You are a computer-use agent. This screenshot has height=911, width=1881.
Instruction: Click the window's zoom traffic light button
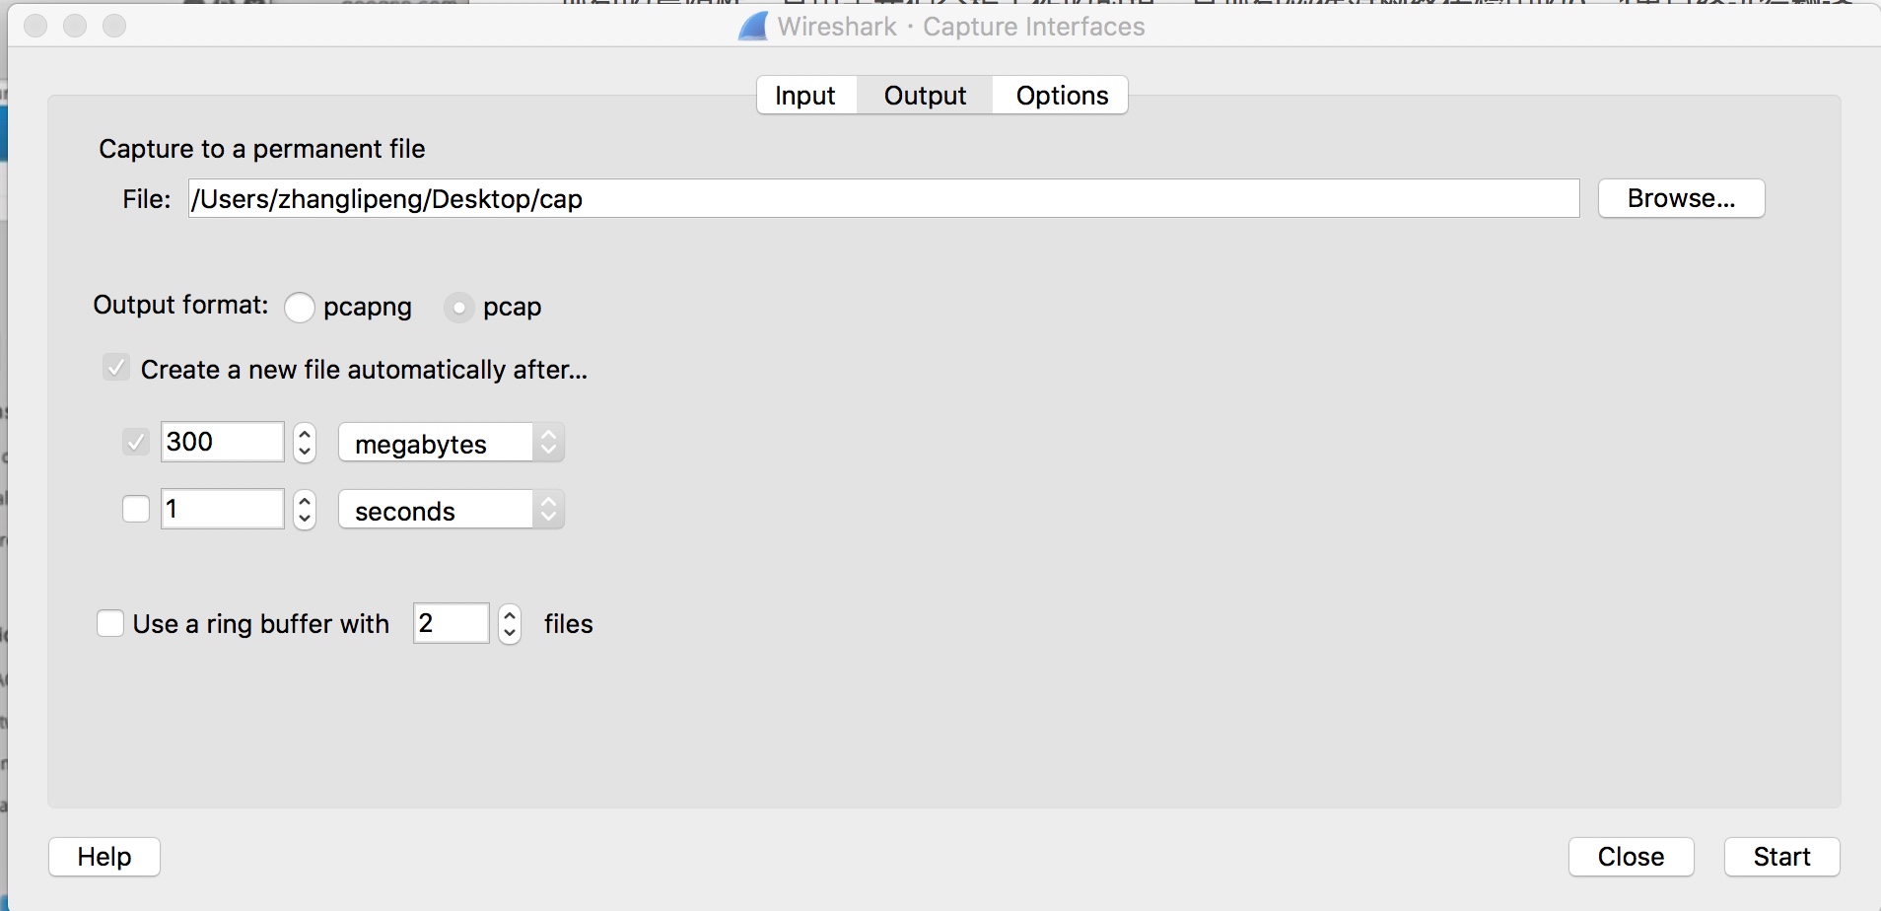(114, 26)
